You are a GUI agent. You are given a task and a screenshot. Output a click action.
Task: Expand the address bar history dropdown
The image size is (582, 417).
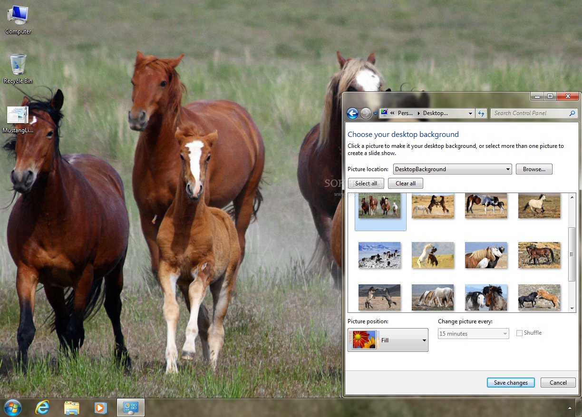pyautogui.click(x=470, y=113)
